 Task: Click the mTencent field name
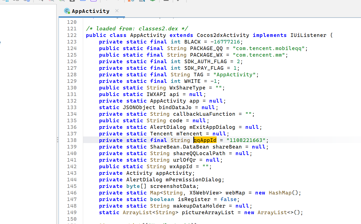point(189,134)
